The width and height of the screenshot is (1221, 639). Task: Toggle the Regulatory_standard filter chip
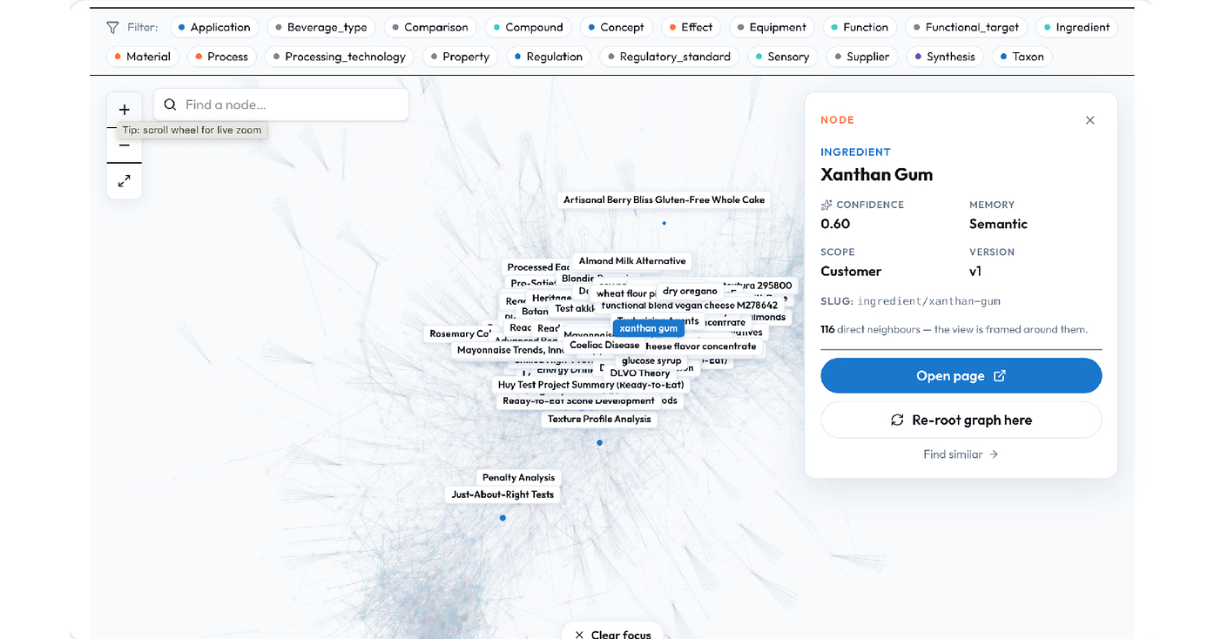click(x=669, y=57)
